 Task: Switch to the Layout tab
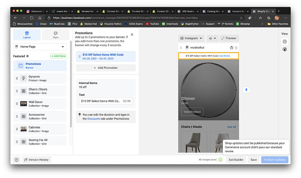pos(27,35)
